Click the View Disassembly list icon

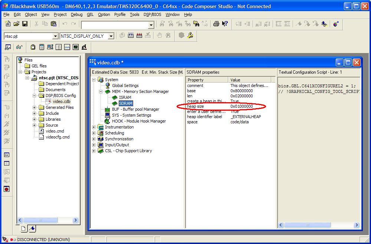pos(59,47)
